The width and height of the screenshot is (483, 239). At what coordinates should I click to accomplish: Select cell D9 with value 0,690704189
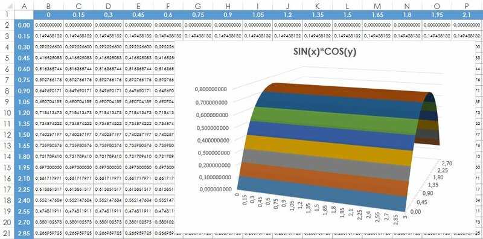pos(109,101)
